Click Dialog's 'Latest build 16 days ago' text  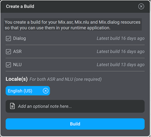120,38
